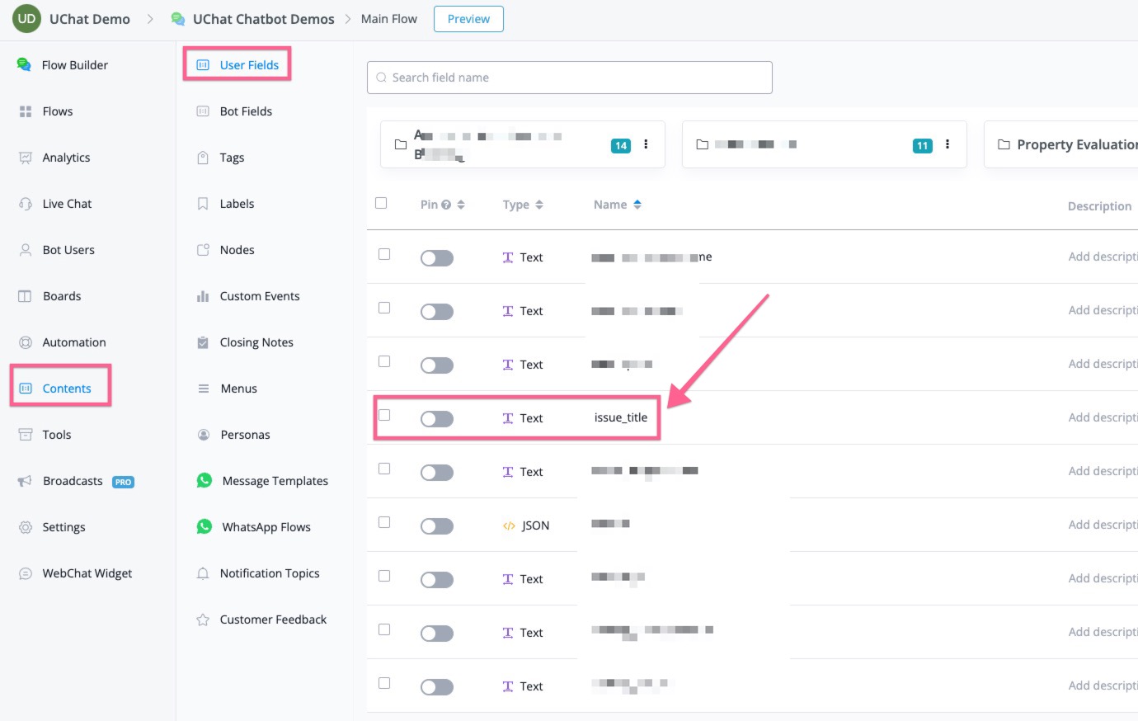The height and width of the screenshot is (721, 1138).
Task: Open the Live Chat headset icon
Action: point(26,203)
